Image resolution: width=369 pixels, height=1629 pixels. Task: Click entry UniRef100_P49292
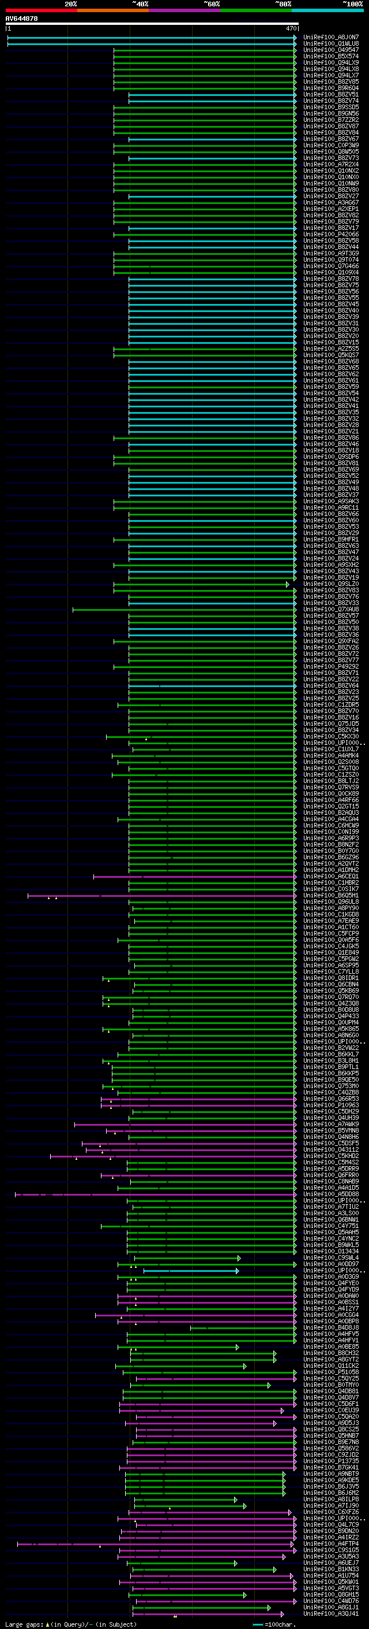pyautogui.click(x=331, y=666)
